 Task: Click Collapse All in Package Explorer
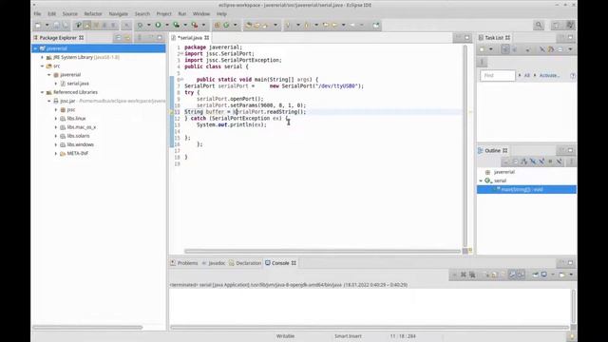pos(118,38)
